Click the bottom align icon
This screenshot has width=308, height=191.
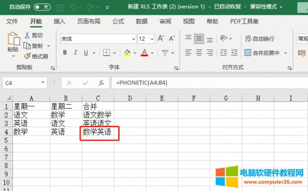pos(210,40)
